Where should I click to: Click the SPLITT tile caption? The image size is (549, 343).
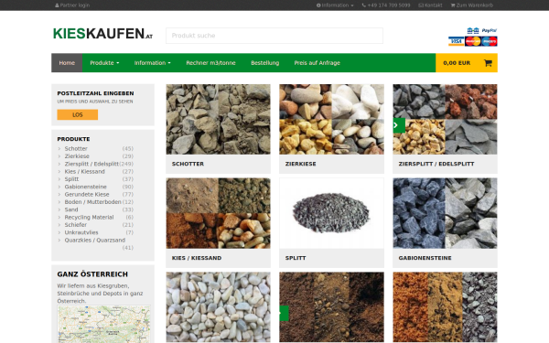(x=296, y=258)
